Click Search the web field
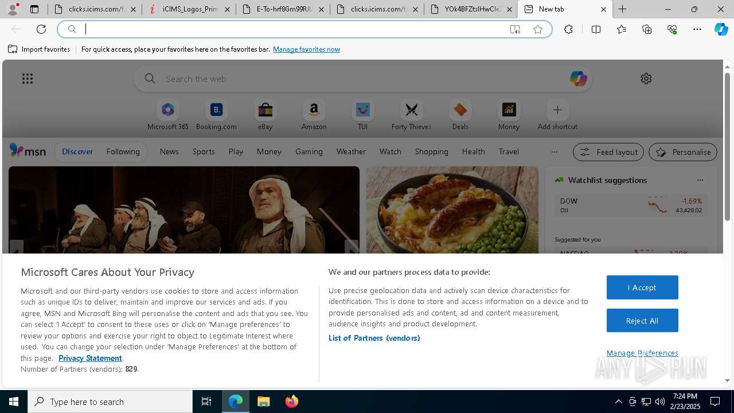734x413 pixels. (363, 79)
